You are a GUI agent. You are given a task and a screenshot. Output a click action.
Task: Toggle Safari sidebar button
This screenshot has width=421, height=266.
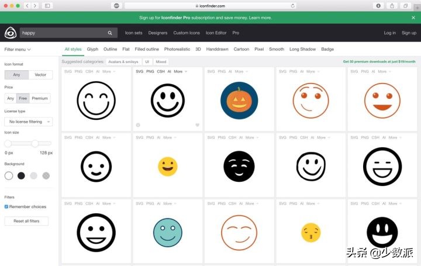point(47,5)
